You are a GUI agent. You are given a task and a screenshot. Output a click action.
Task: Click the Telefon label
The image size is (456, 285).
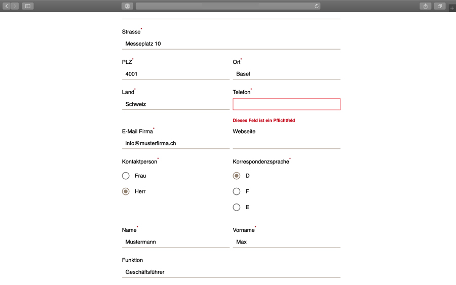[x=241, y=92]
